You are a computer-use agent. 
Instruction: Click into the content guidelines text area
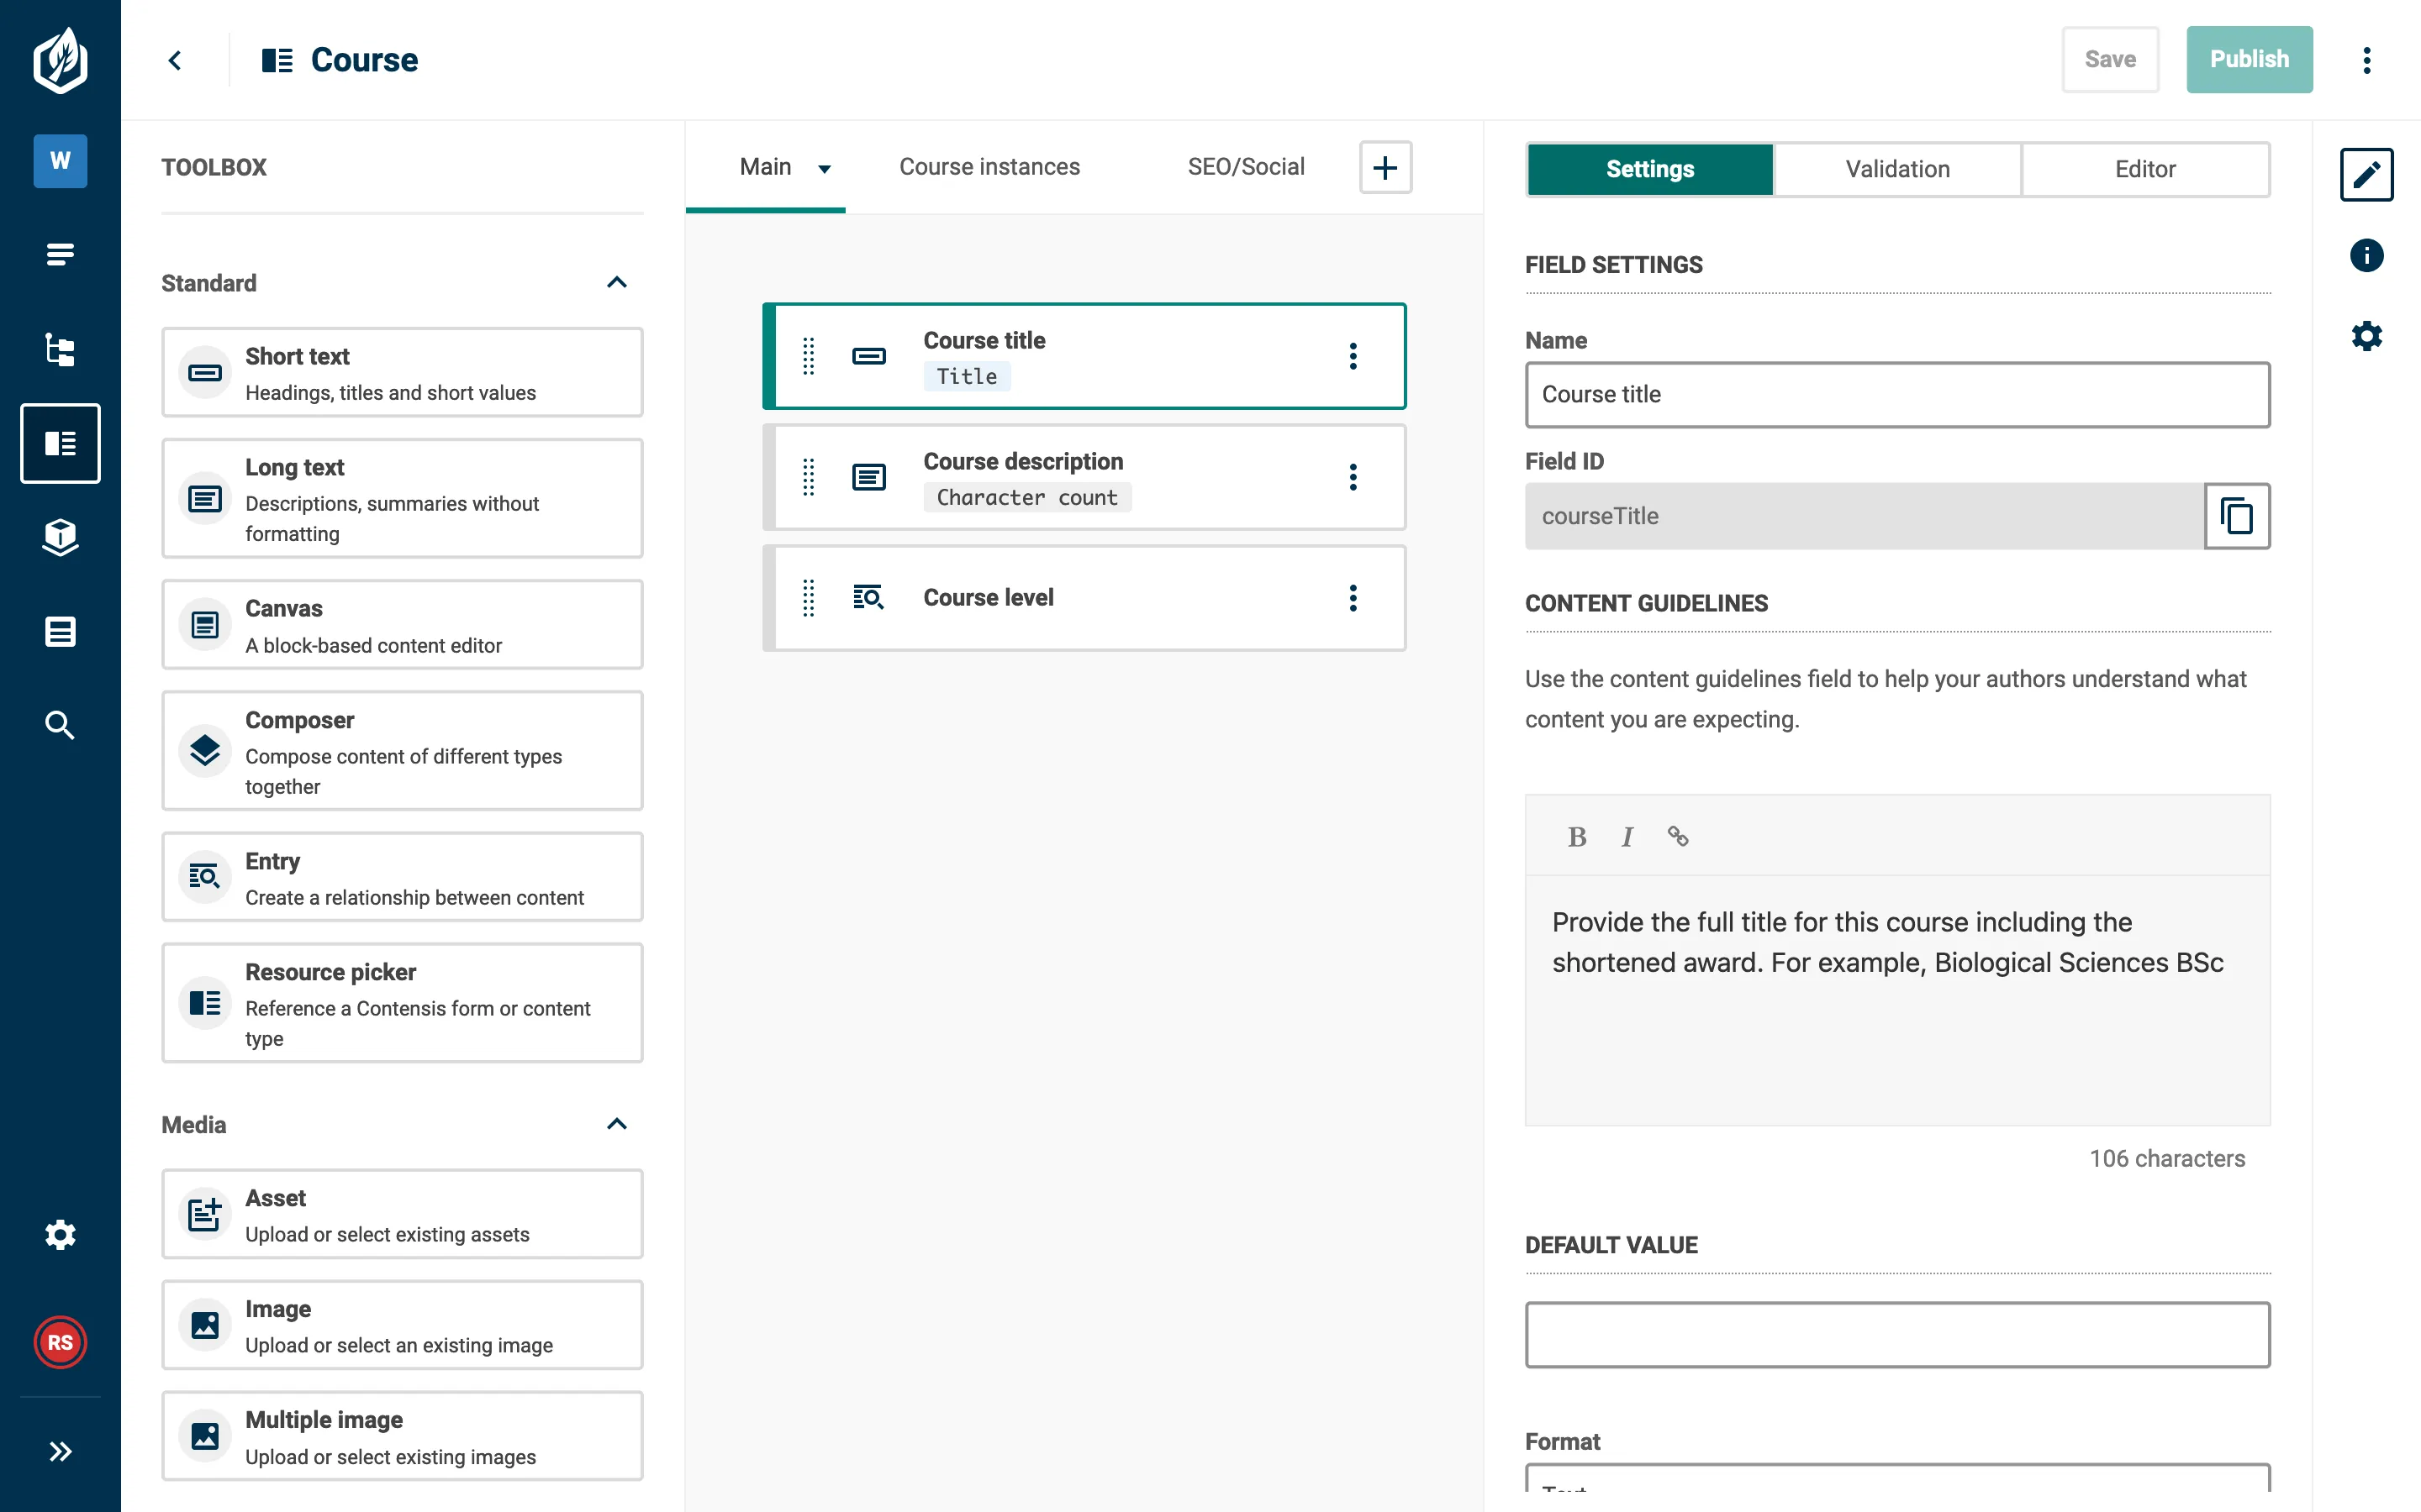point(1898,1000)
